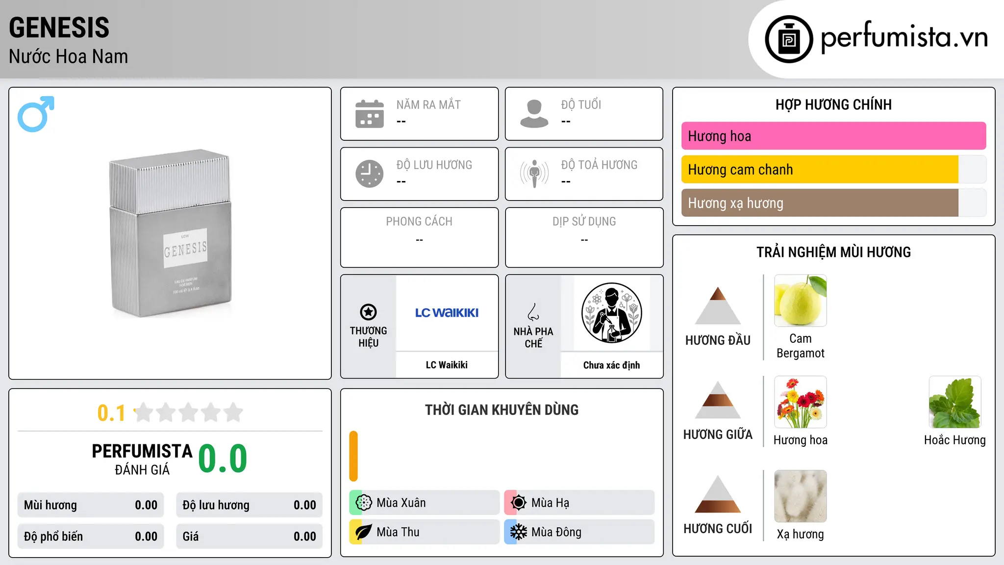1004x565 pixels.
Task: Click the perfumista.vn bottle logo icon
Action: pos(789,39)
